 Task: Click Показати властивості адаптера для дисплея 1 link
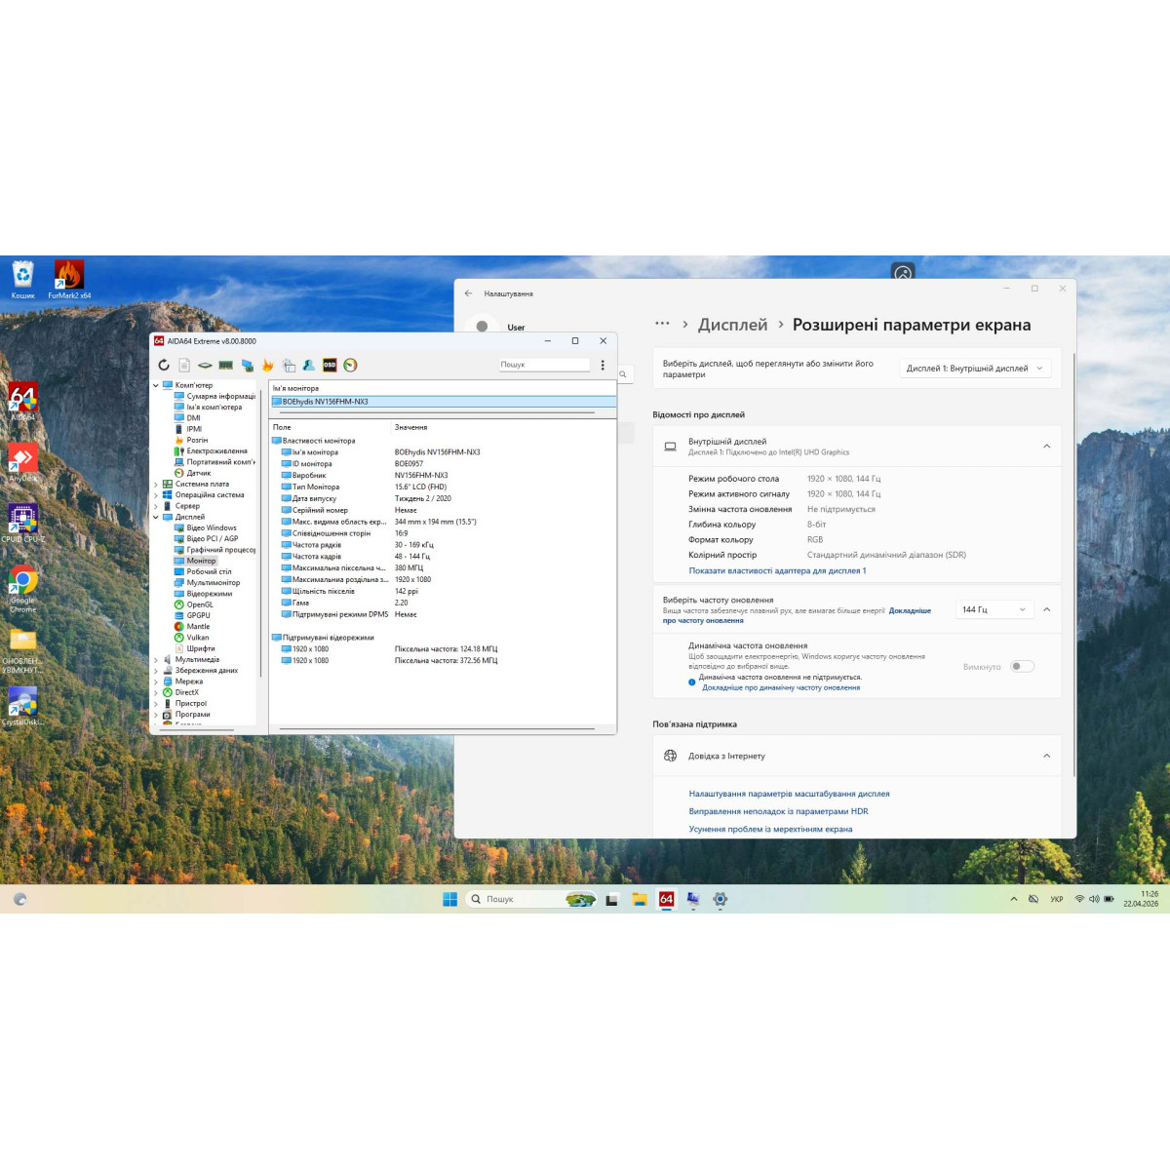(777, 570)
